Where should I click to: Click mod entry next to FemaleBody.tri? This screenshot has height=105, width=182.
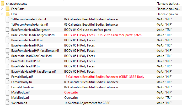[x=91, y=82]
